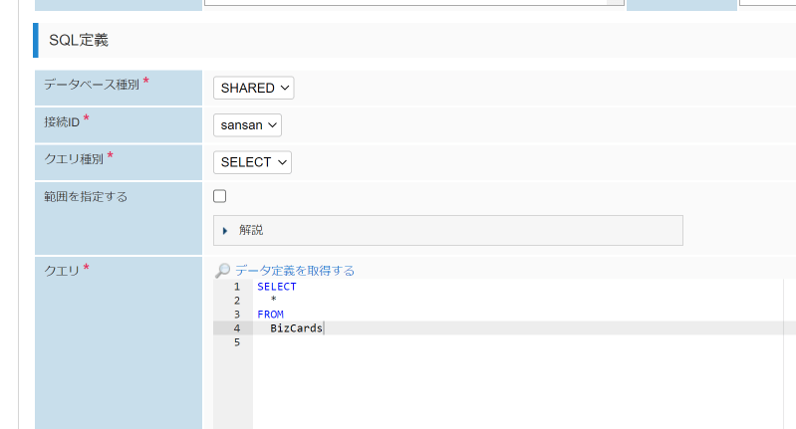Open the 接続ID sansan dropdown
The image size is (796, 429).
point(248,125)
